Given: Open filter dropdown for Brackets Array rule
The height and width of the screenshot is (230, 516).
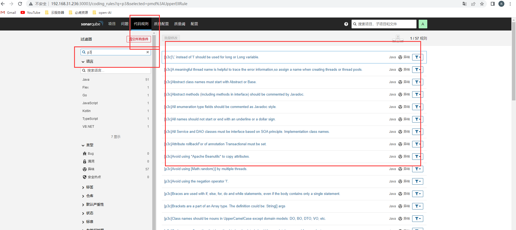Looking at the screenshot, I should tap(418, 206).
